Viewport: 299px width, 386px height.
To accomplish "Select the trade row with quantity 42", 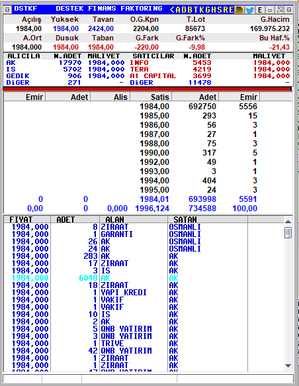I will pos(126,351).
